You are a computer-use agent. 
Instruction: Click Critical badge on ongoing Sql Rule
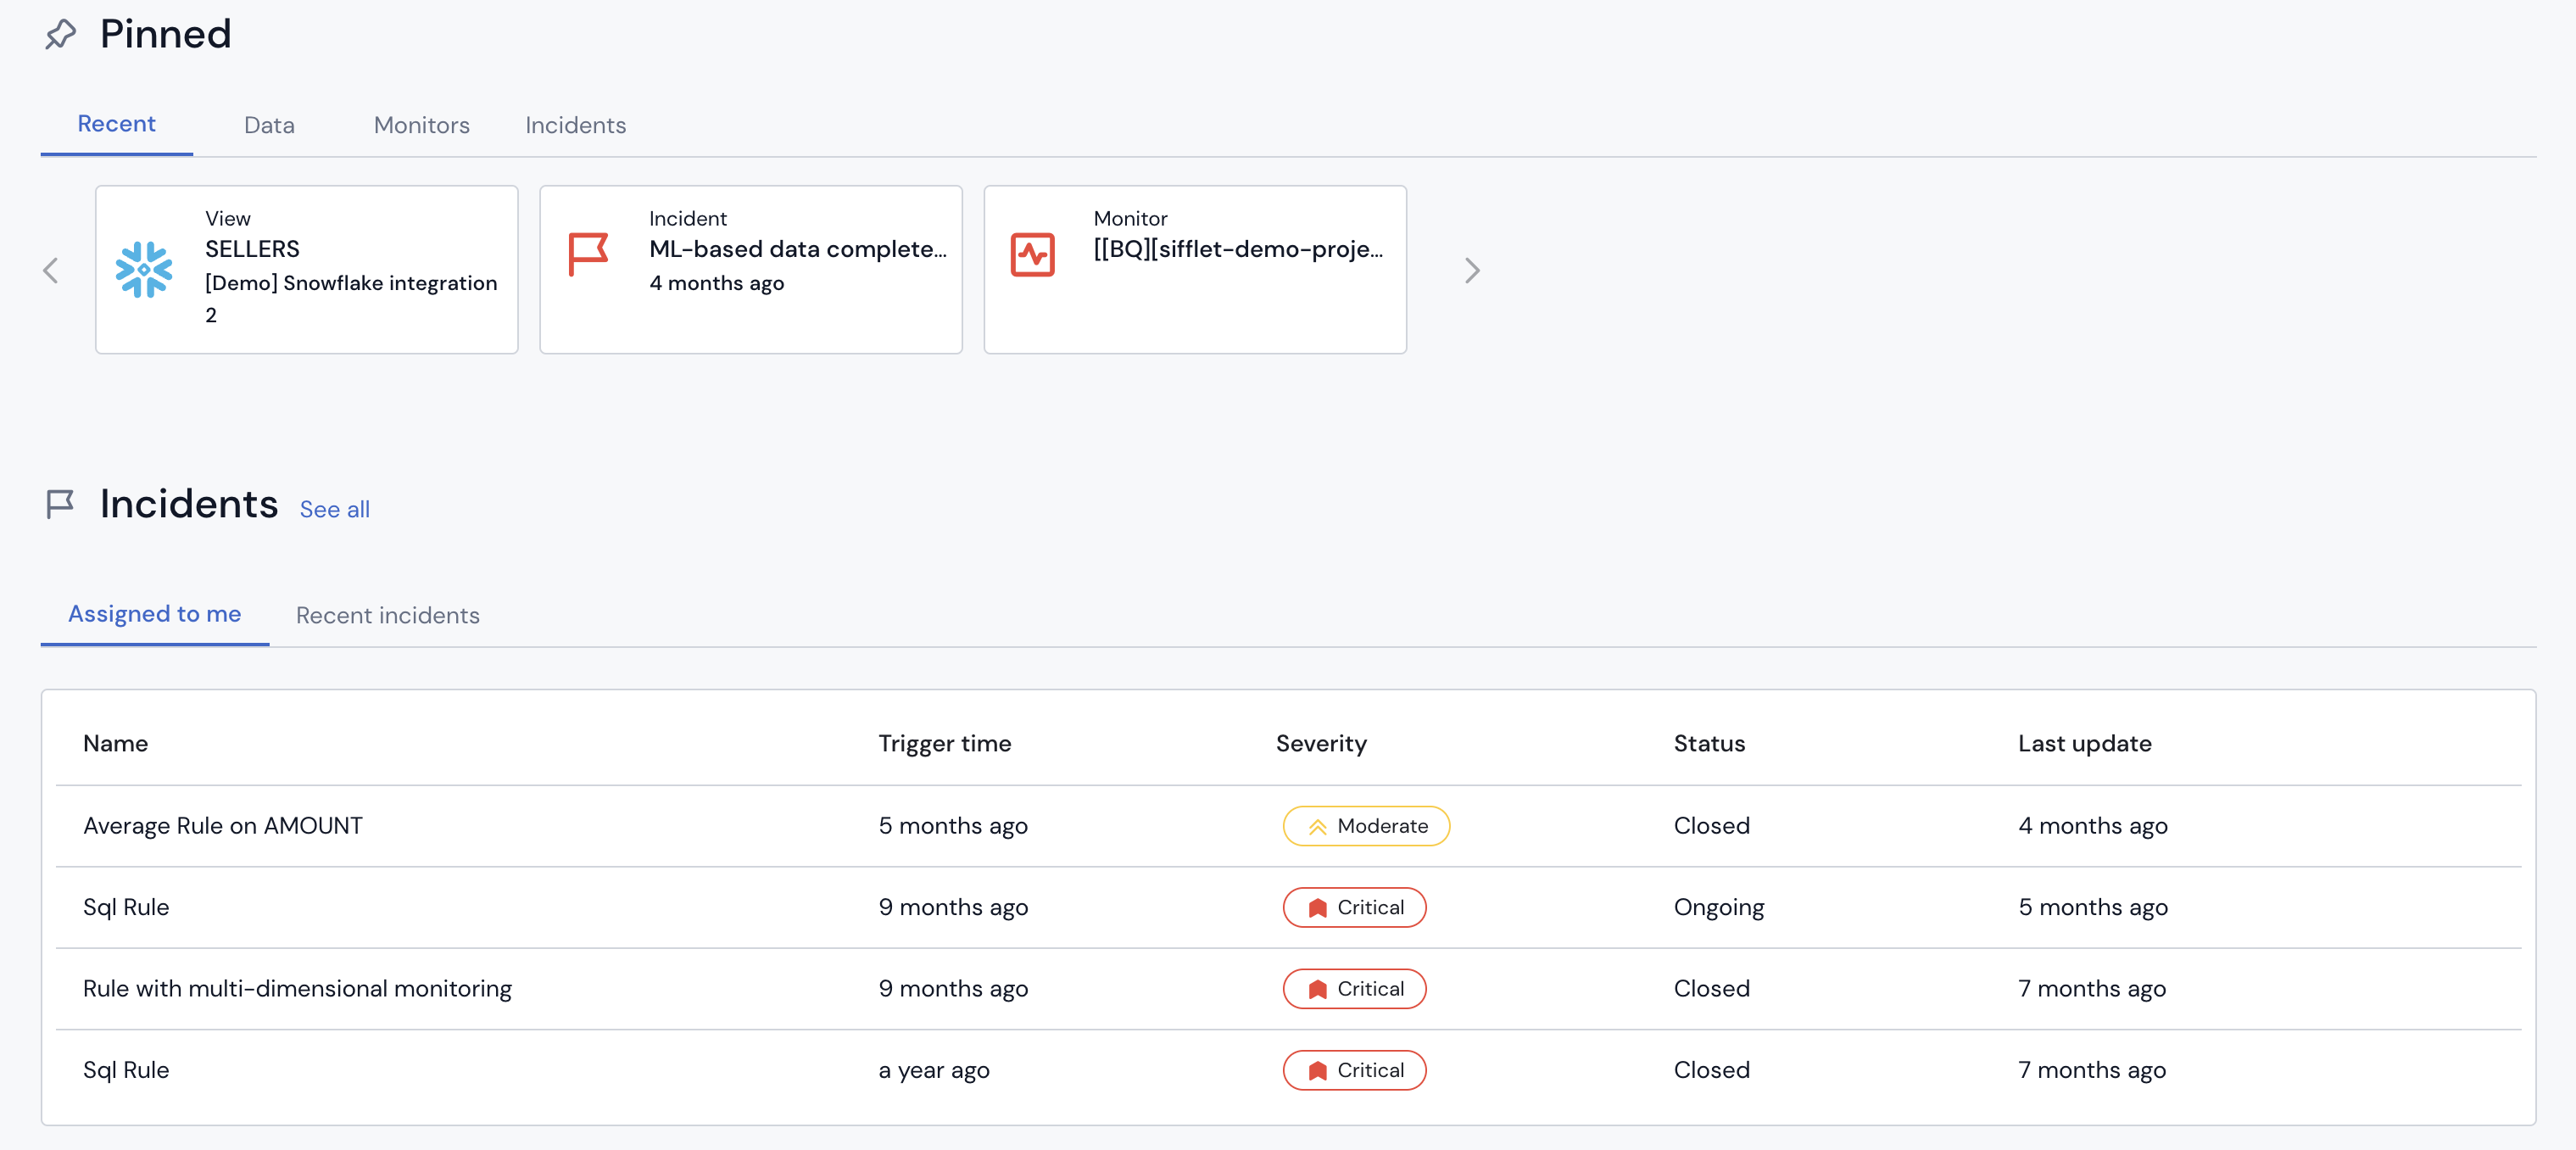[1354, 907]
